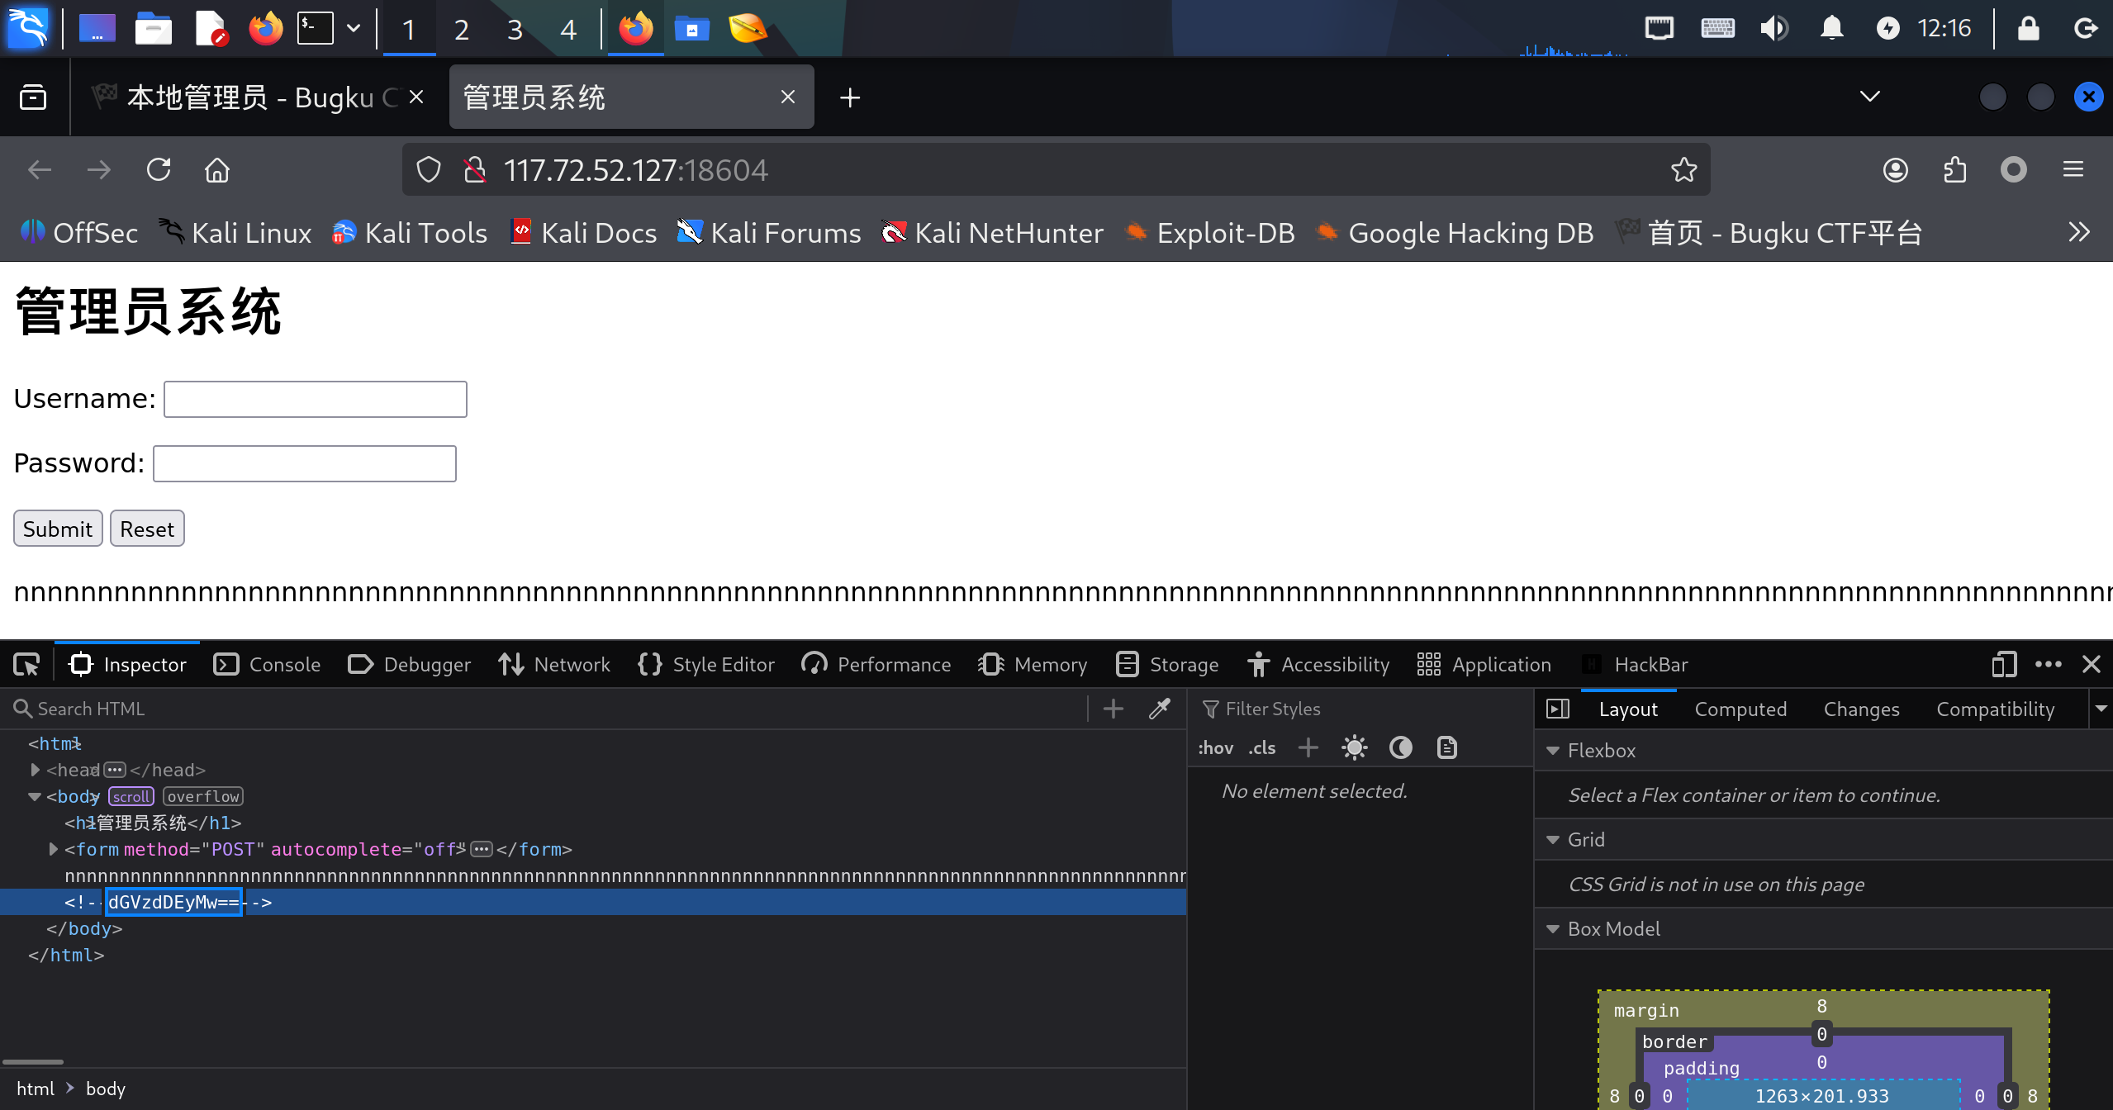Toggle dark color scheme simulation icon
2113x1110 pixels.
tap(1400, 748)
